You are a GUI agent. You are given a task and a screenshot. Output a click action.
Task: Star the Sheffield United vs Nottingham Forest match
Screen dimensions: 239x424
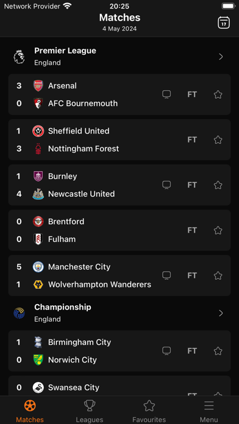point(218,140)
